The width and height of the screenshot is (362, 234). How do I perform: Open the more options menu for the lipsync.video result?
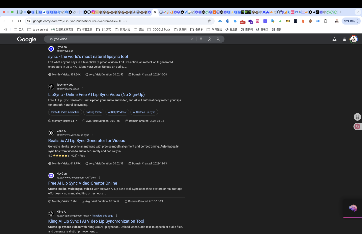point(82,89)
